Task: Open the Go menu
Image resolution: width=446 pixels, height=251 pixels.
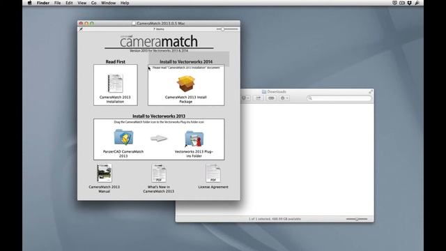Action: pos(94,3)
